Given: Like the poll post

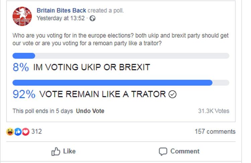Looking at the screenshot, I should [x=63, y=151].
